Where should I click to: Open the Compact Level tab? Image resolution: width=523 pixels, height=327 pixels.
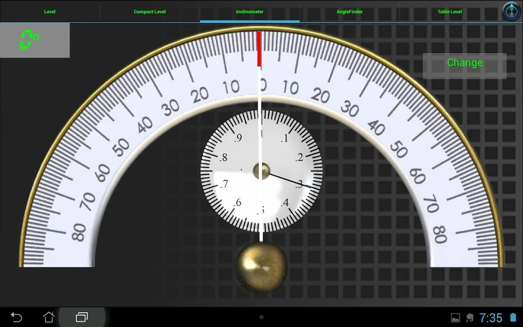coord(149,11)
